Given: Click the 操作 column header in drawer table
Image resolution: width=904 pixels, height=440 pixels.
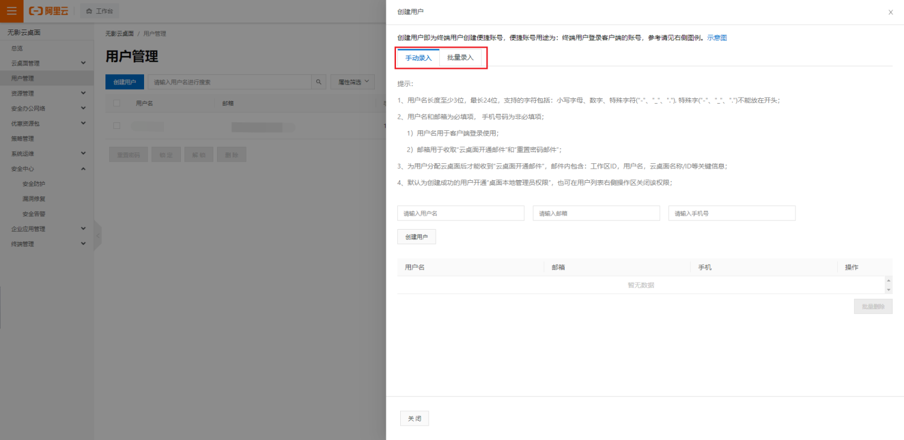Looking at the screenshot, I should click(852, 267).
